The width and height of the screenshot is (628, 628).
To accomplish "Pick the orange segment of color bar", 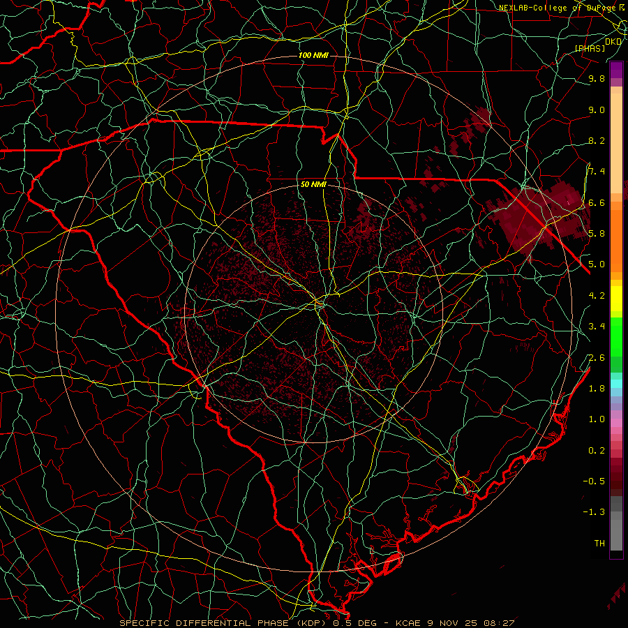I will click(616, 240).
